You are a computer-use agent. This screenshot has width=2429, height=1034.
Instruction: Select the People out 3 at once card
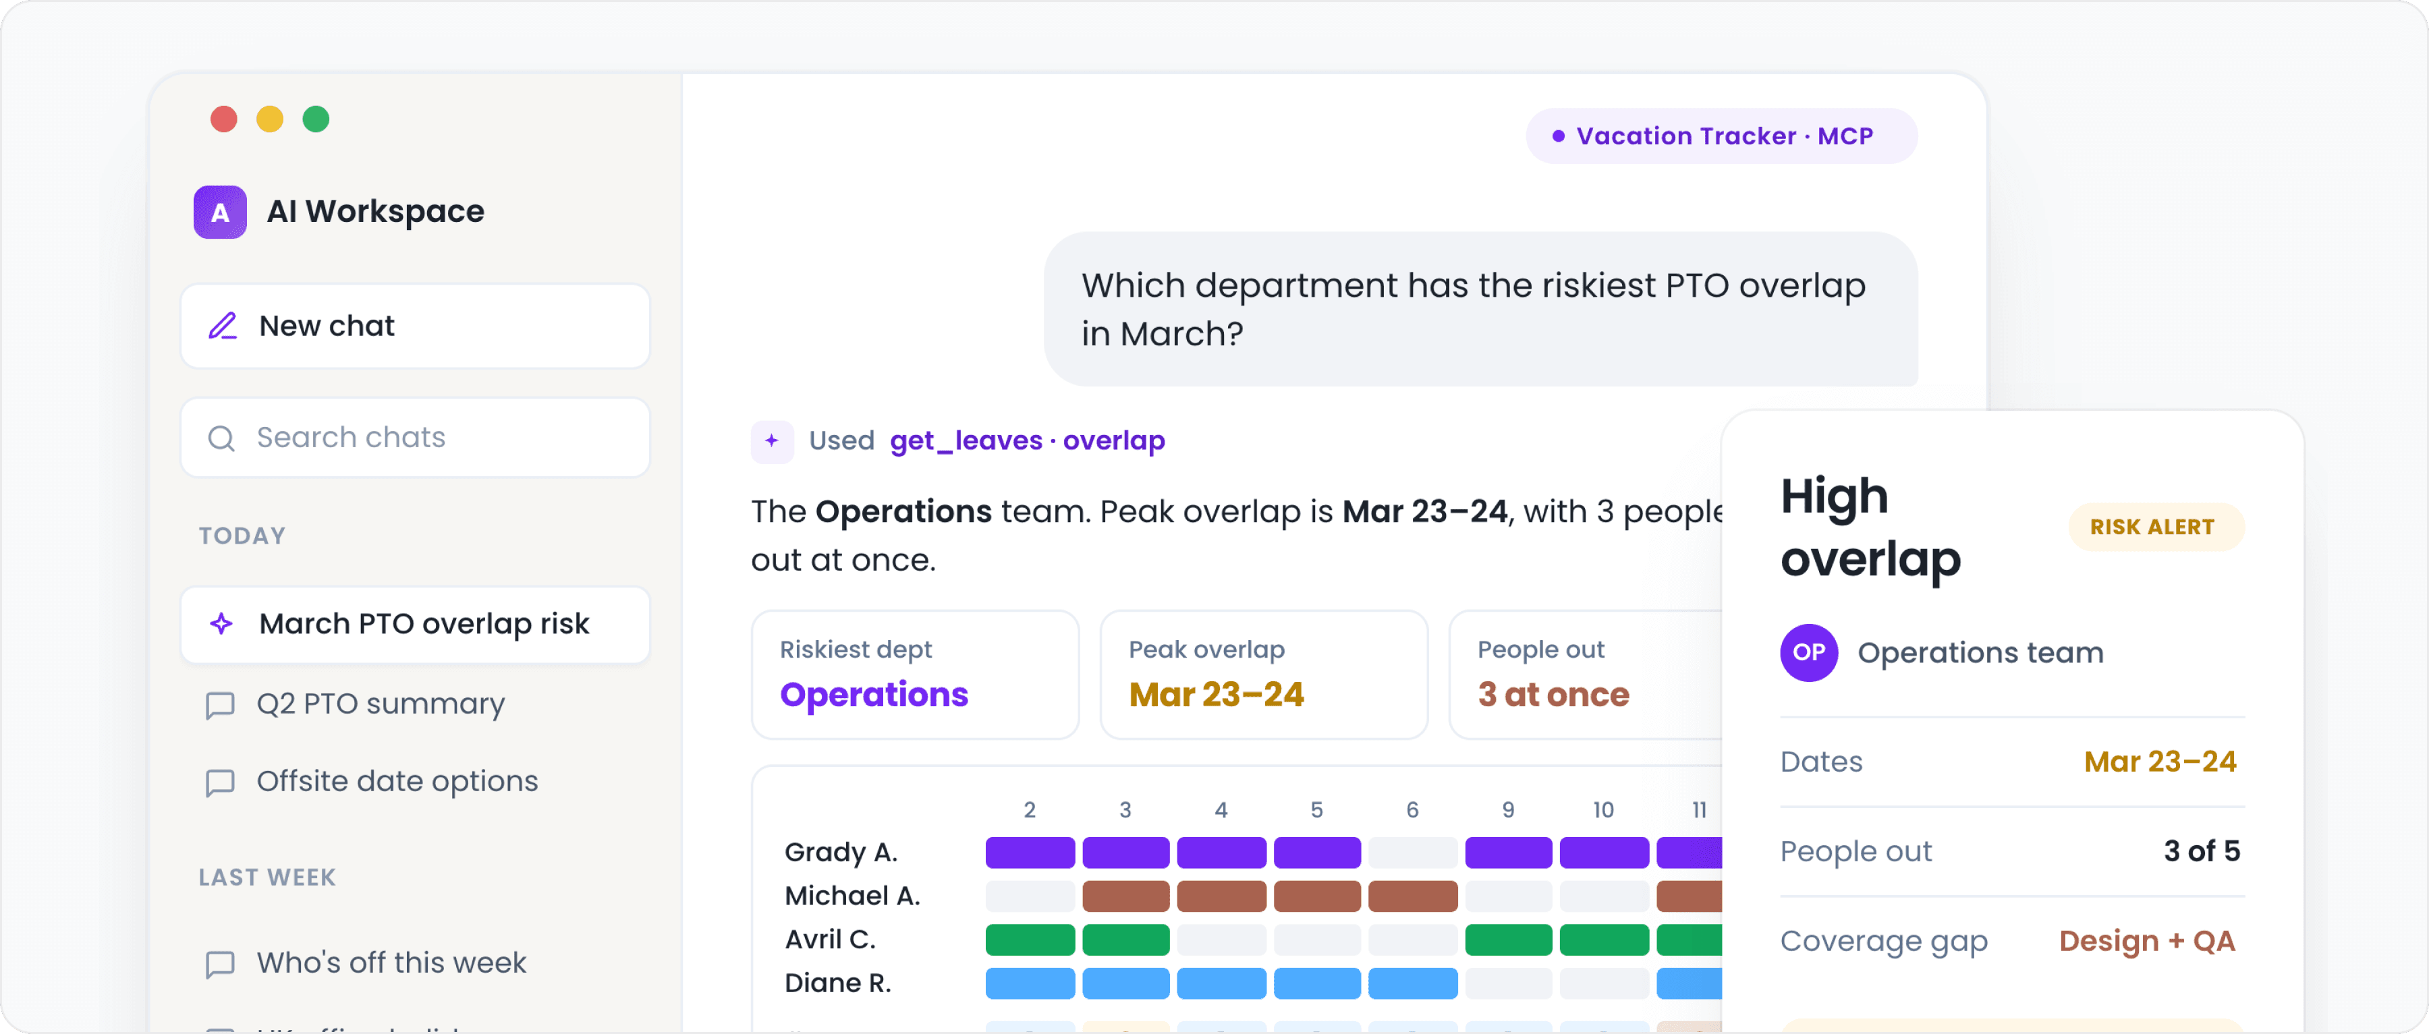point(1586,675)
